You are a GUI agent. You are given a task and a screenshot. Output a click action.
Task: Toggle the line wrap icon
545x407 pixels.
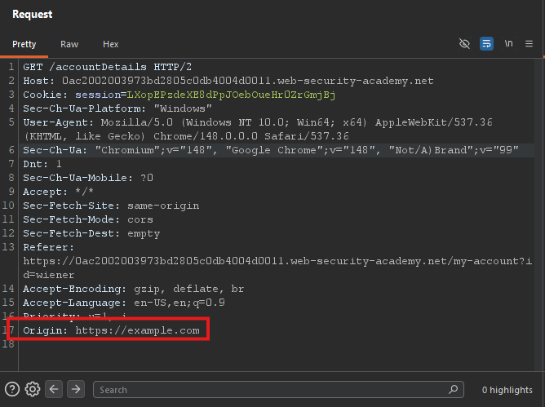point(486,44)
